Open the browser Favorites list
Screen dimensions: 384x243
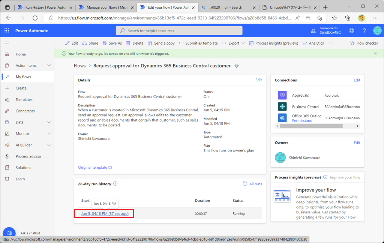(x=334, y=18)
